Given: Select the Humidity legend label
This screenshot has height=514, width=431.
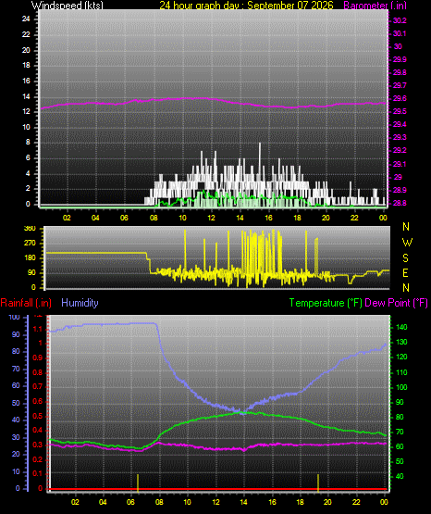Looking at the screenshot, I should coord(80,303).
